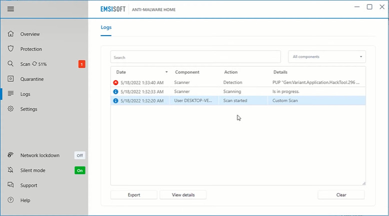389x216 pixels.
Task: Select the 1:32:20 AM log entry
Action: pyautogui.click(x=238, y=101)
